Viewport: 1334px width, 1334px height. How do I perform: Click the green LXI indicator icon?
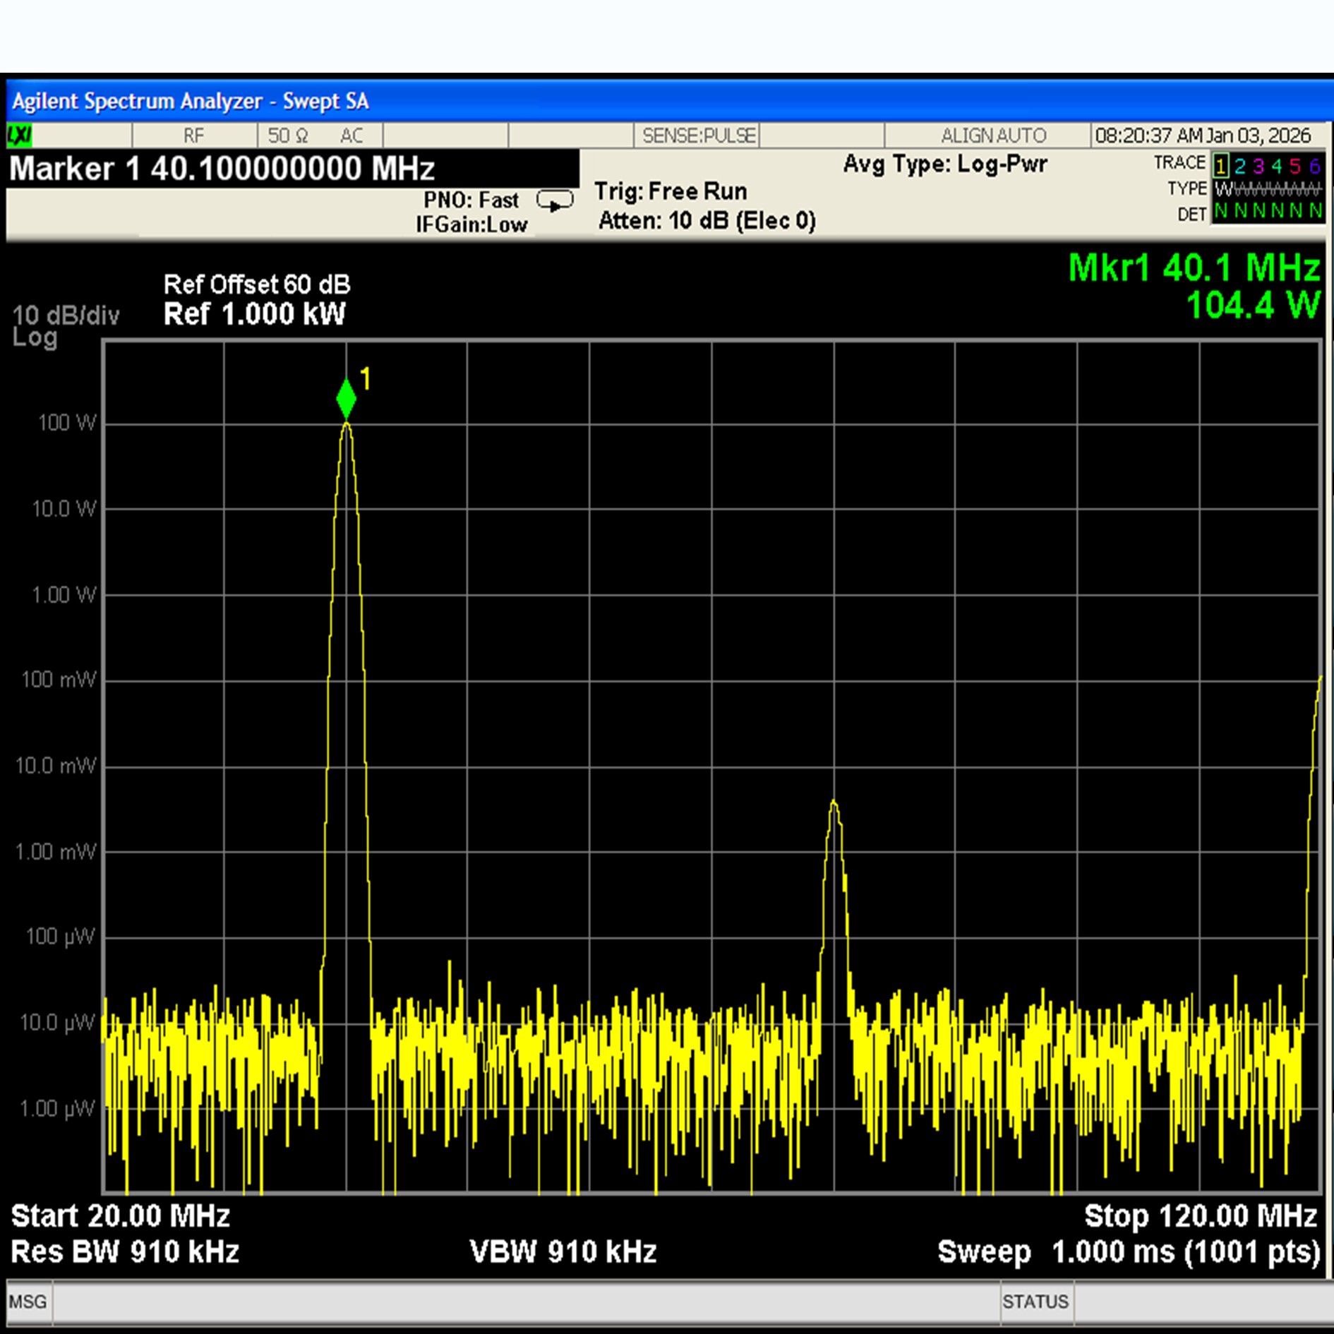tap(19, 135)
